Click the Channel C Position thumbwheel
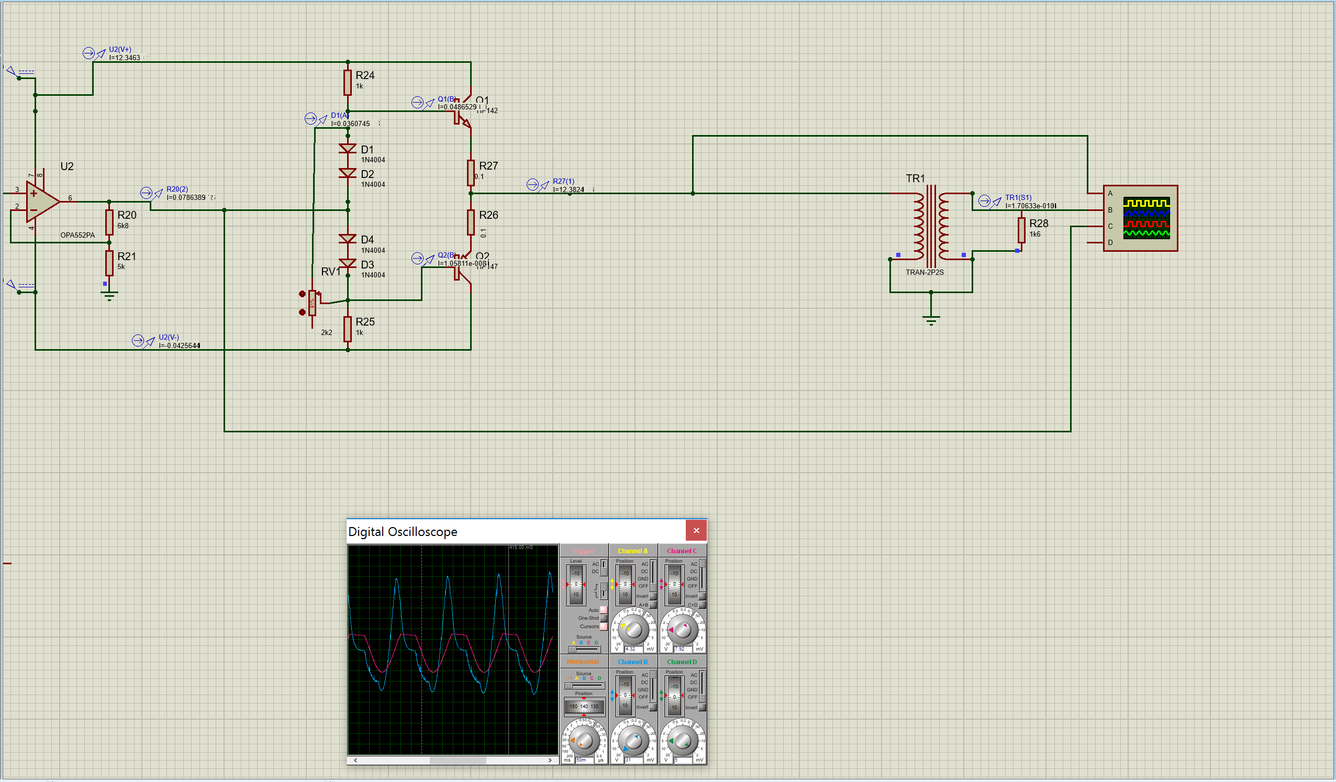 coord(674,584)
